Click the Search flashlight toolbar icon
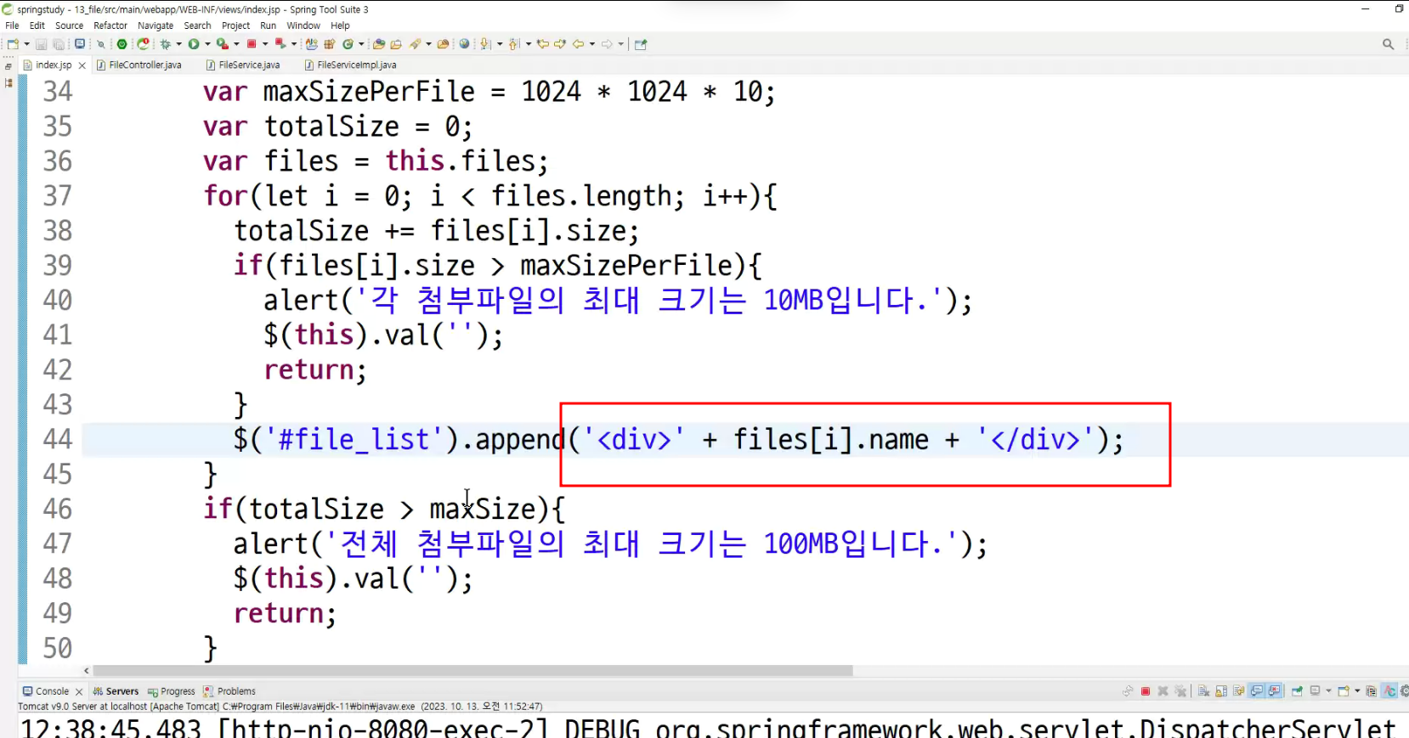Image resolution: width=1409 pixels, height=738 pixels. [x=415, y=44]
